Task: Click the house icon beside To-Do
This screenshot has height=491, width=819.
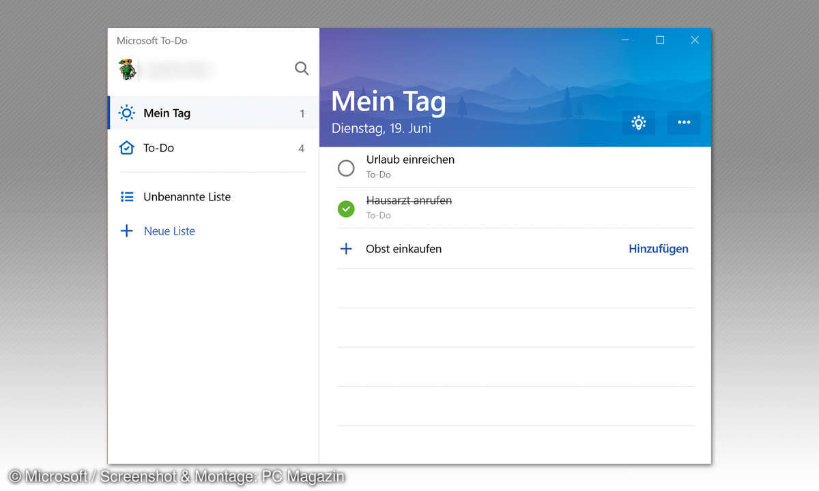Action: click(127, 148)
